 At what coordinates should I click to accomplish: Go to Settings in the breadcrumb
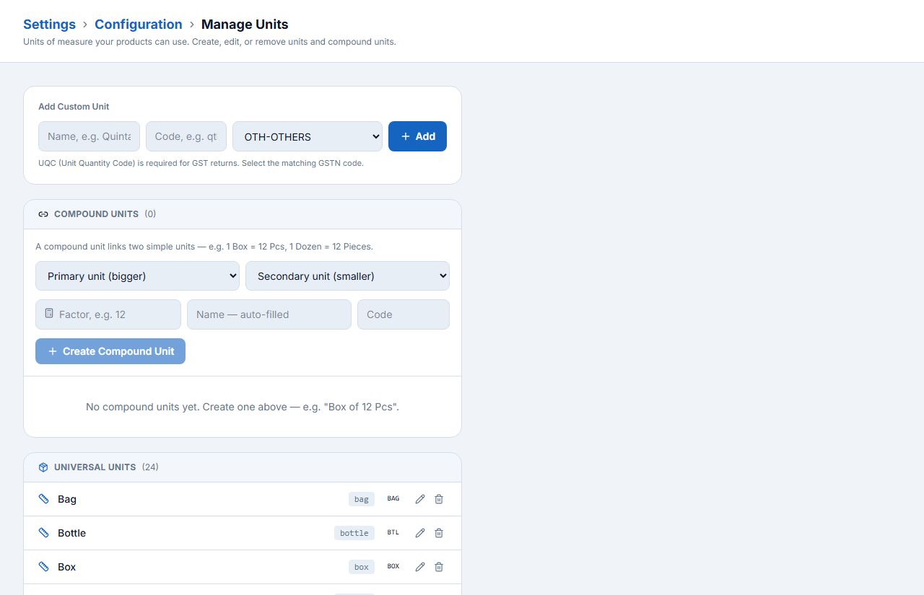click(x=49, y=25)
